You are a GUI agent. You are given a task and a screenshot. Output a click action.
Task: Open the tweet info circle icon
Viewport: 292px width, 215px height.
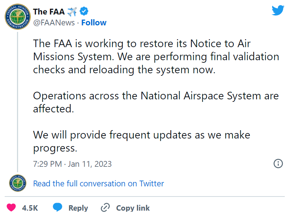coord(278,164)
